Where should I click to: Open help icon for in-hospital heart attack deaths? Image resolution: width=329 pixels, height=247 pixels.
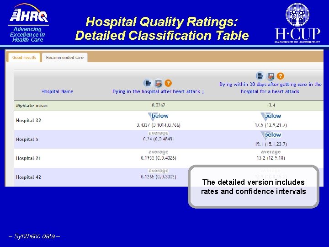point(168,83)
